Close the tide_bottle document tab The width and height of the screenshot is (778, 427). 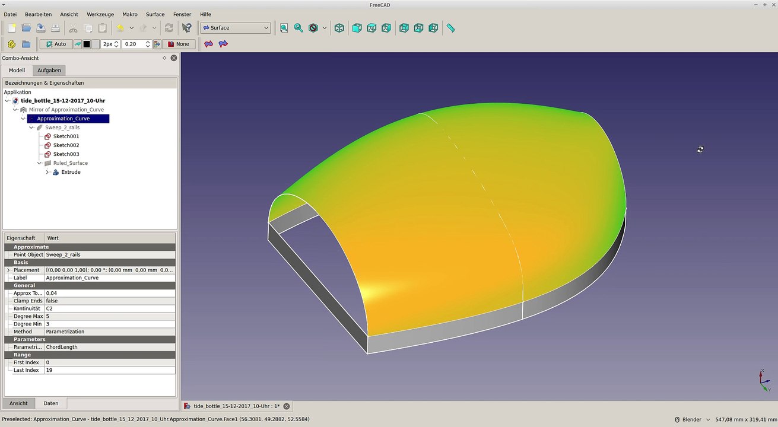coord(287,406)
